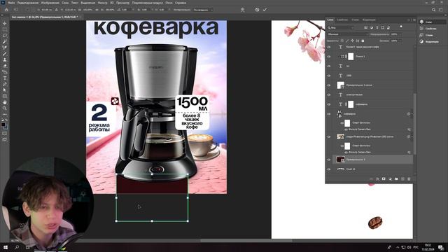This screenshot has height=252, width=448.
Task: Select the Zoom magnifier tool
Action: pos(5,108)
